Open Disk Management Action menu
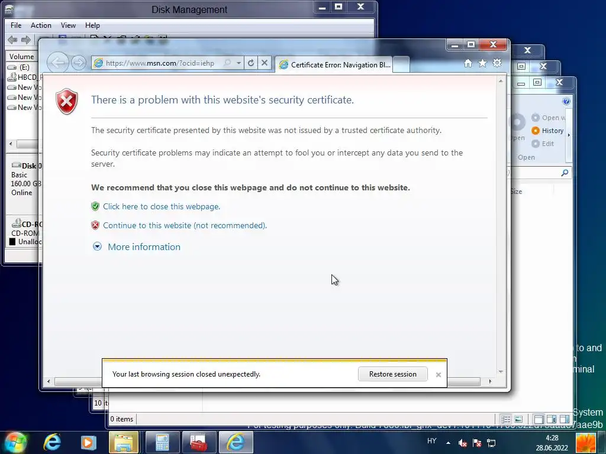Screen dimensions: 606x454 click(x=41, y=25)
